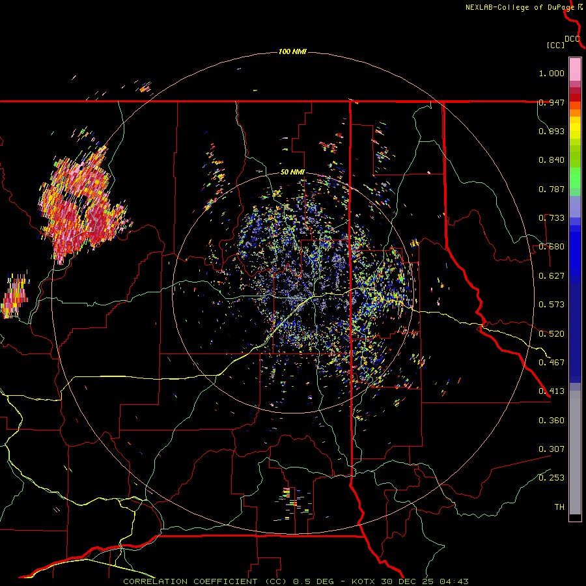The height and width of the screenshot is (586, 586).
Task: Select the 0.467 color scale value
Action: click(551, 363)
